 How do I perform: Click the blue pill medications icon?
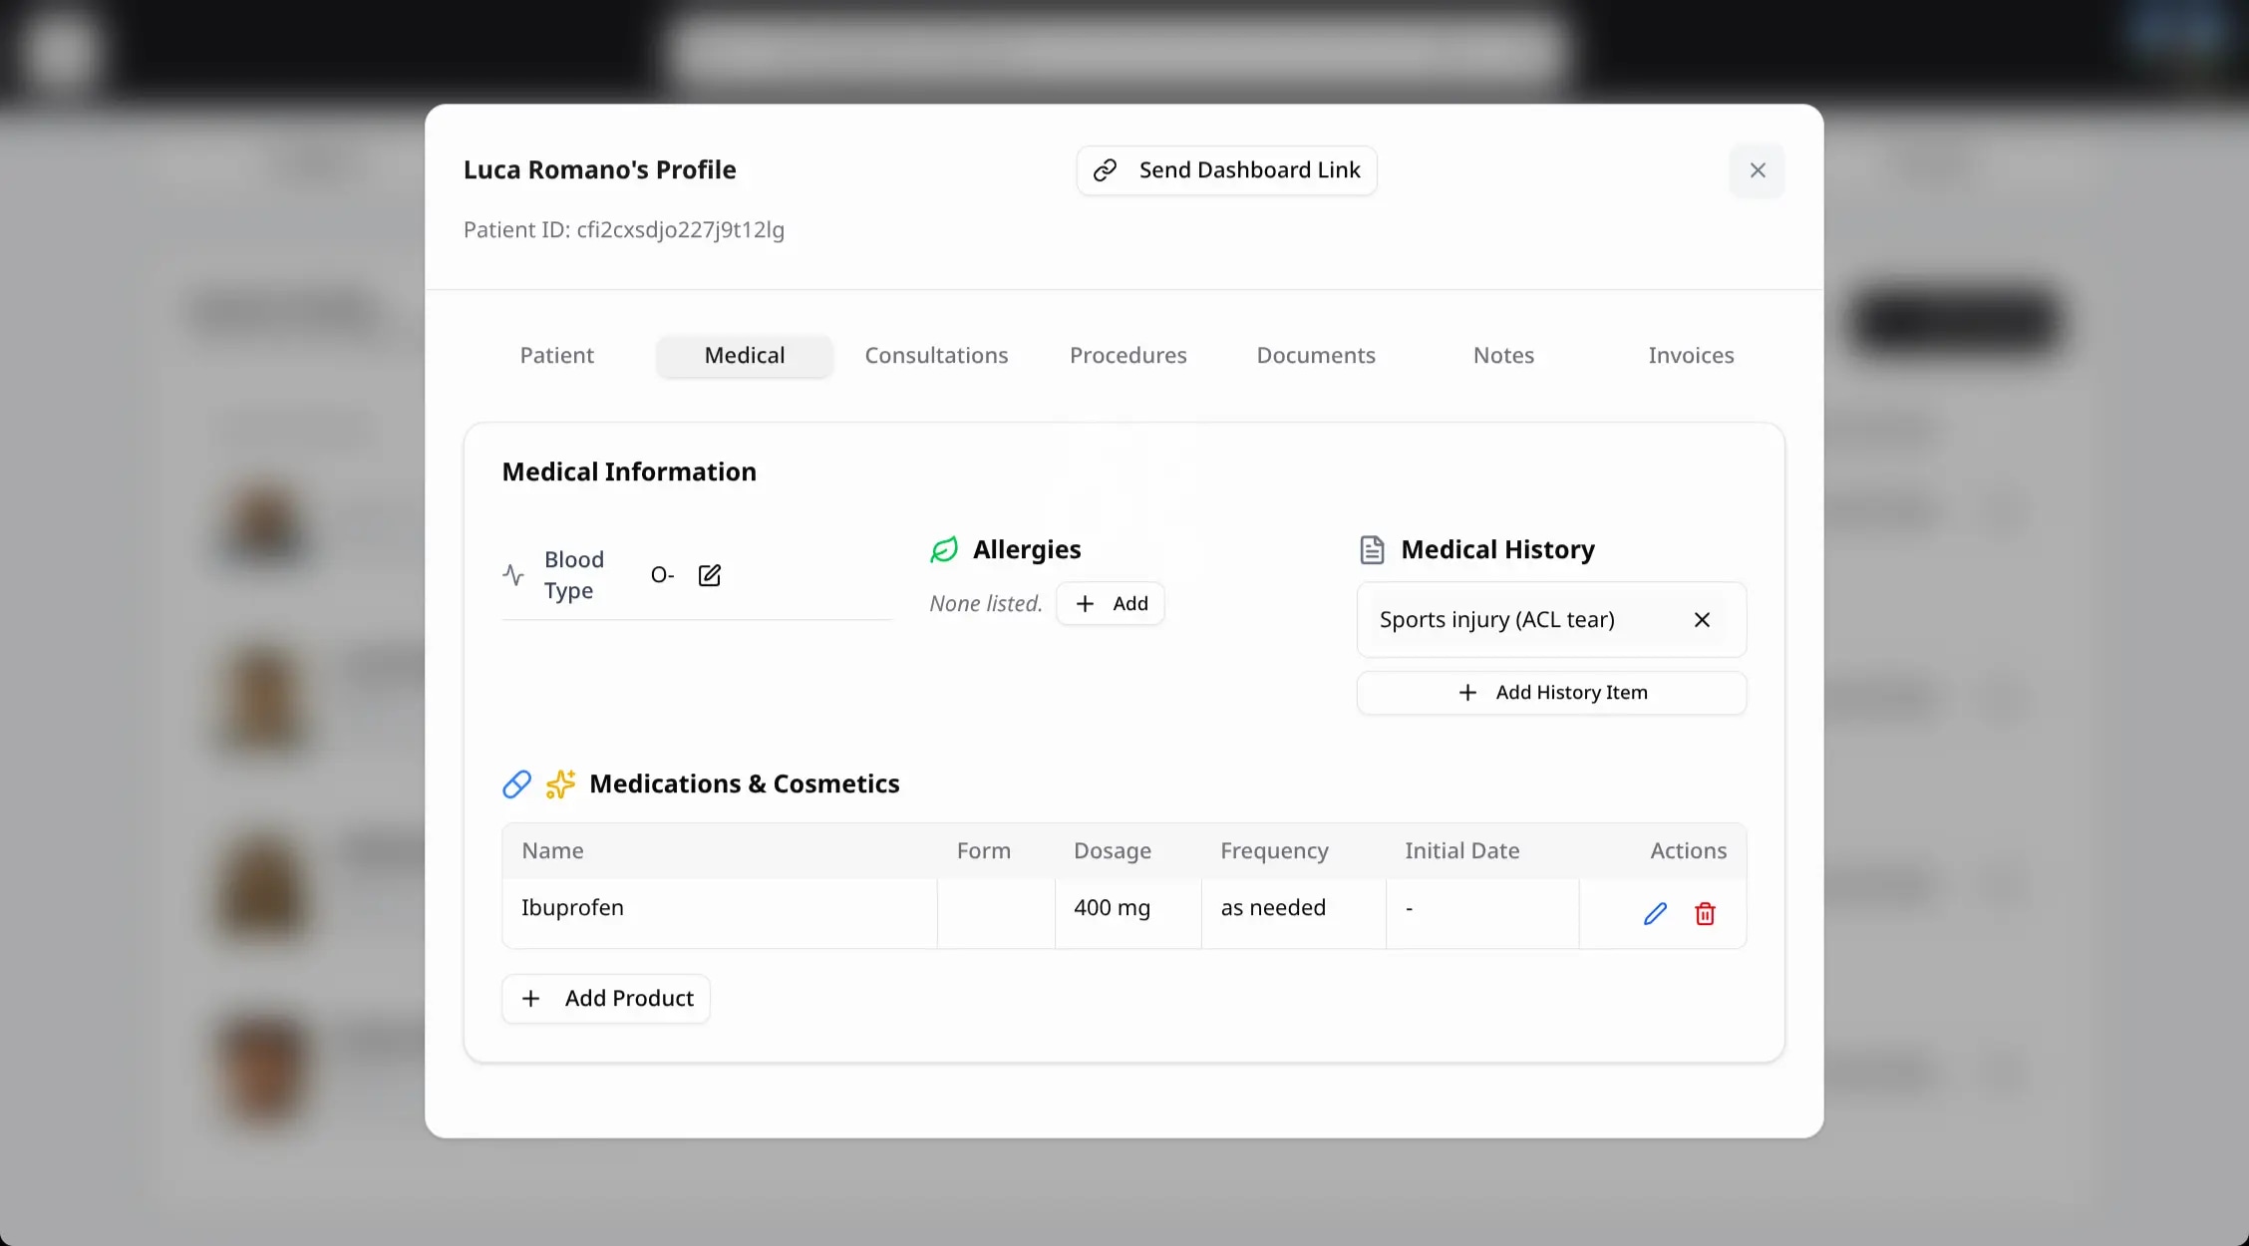click(516, 783)
